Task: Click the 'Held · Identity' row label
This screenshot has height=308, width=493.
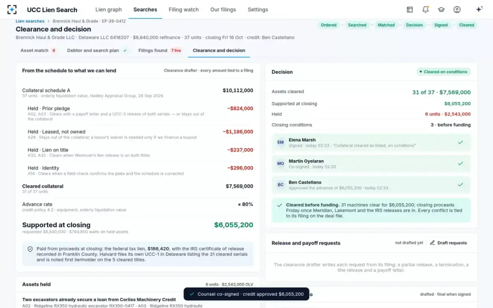Action: tap(44, 168)
